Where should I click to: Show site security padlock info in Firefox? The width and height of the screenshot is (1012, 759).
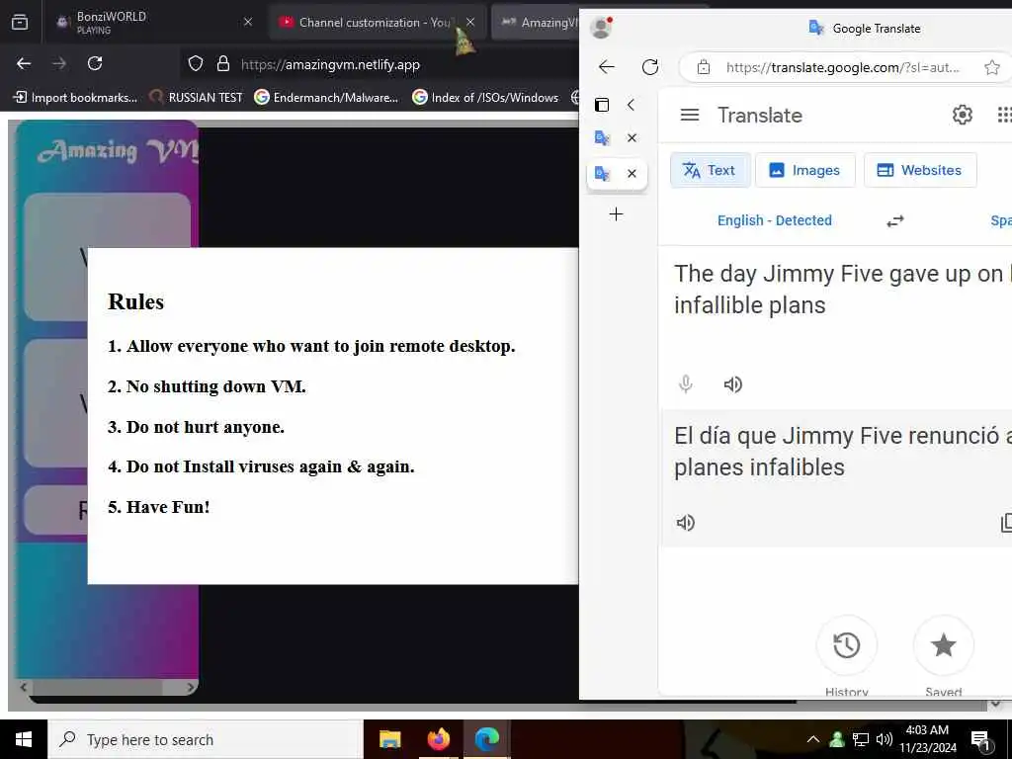[x=223, y=63]
